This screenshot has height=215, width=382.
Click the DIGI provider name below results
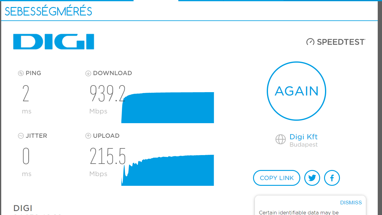point(23,208)
